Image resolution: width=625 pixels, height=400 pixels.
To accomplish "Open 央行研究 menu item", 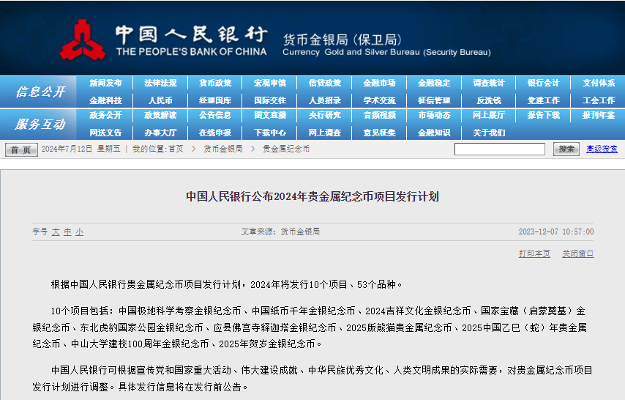I will point(325,115).
